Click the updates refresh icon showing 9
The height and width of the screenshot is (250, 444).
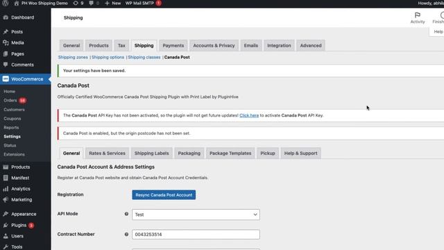76,3
